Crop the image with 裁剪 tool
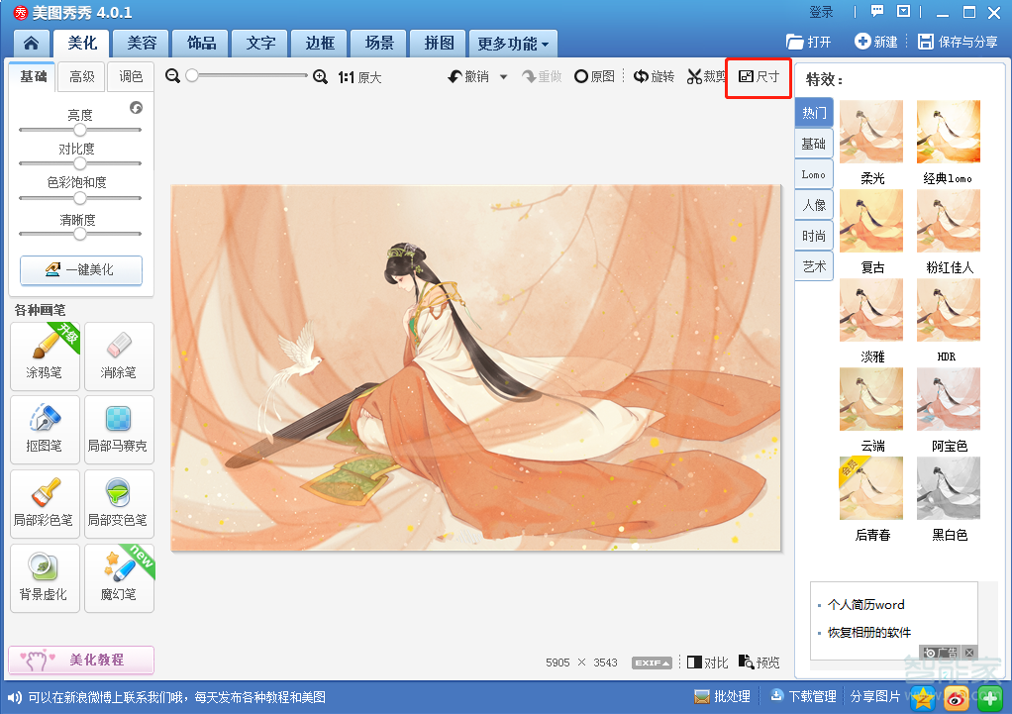The width and height of the screenshot is (1012, 714). (706, 77)
